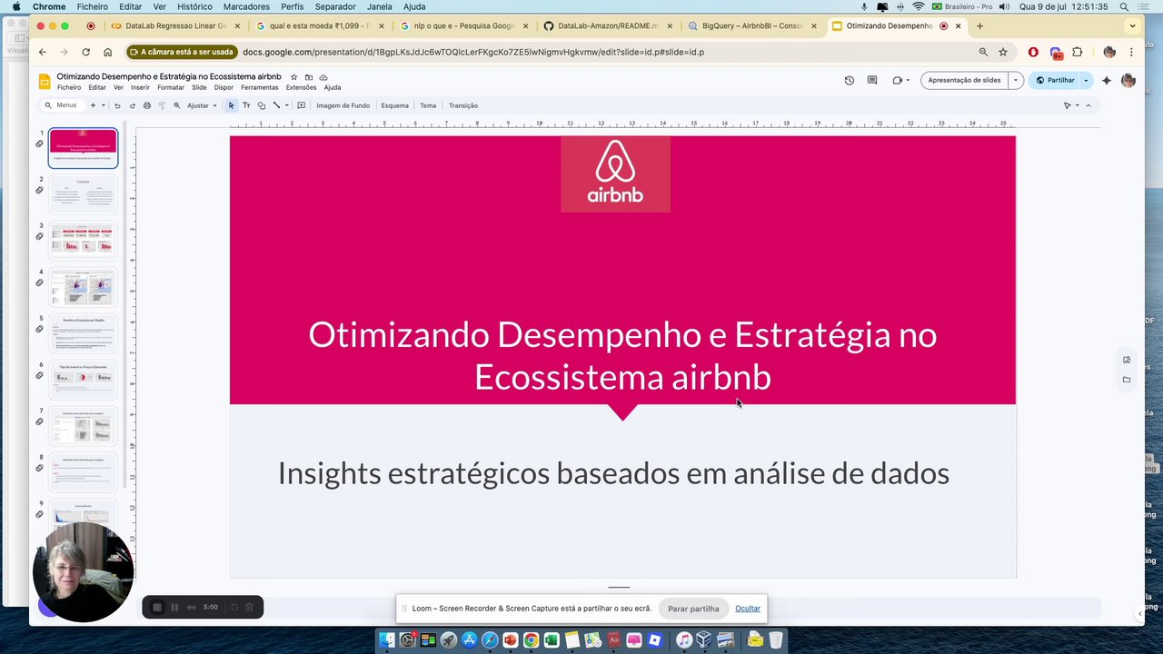The image size is (1163, 654).
Task: Expand the camera meeting dropdown arrow
Action: pos(909,80)
